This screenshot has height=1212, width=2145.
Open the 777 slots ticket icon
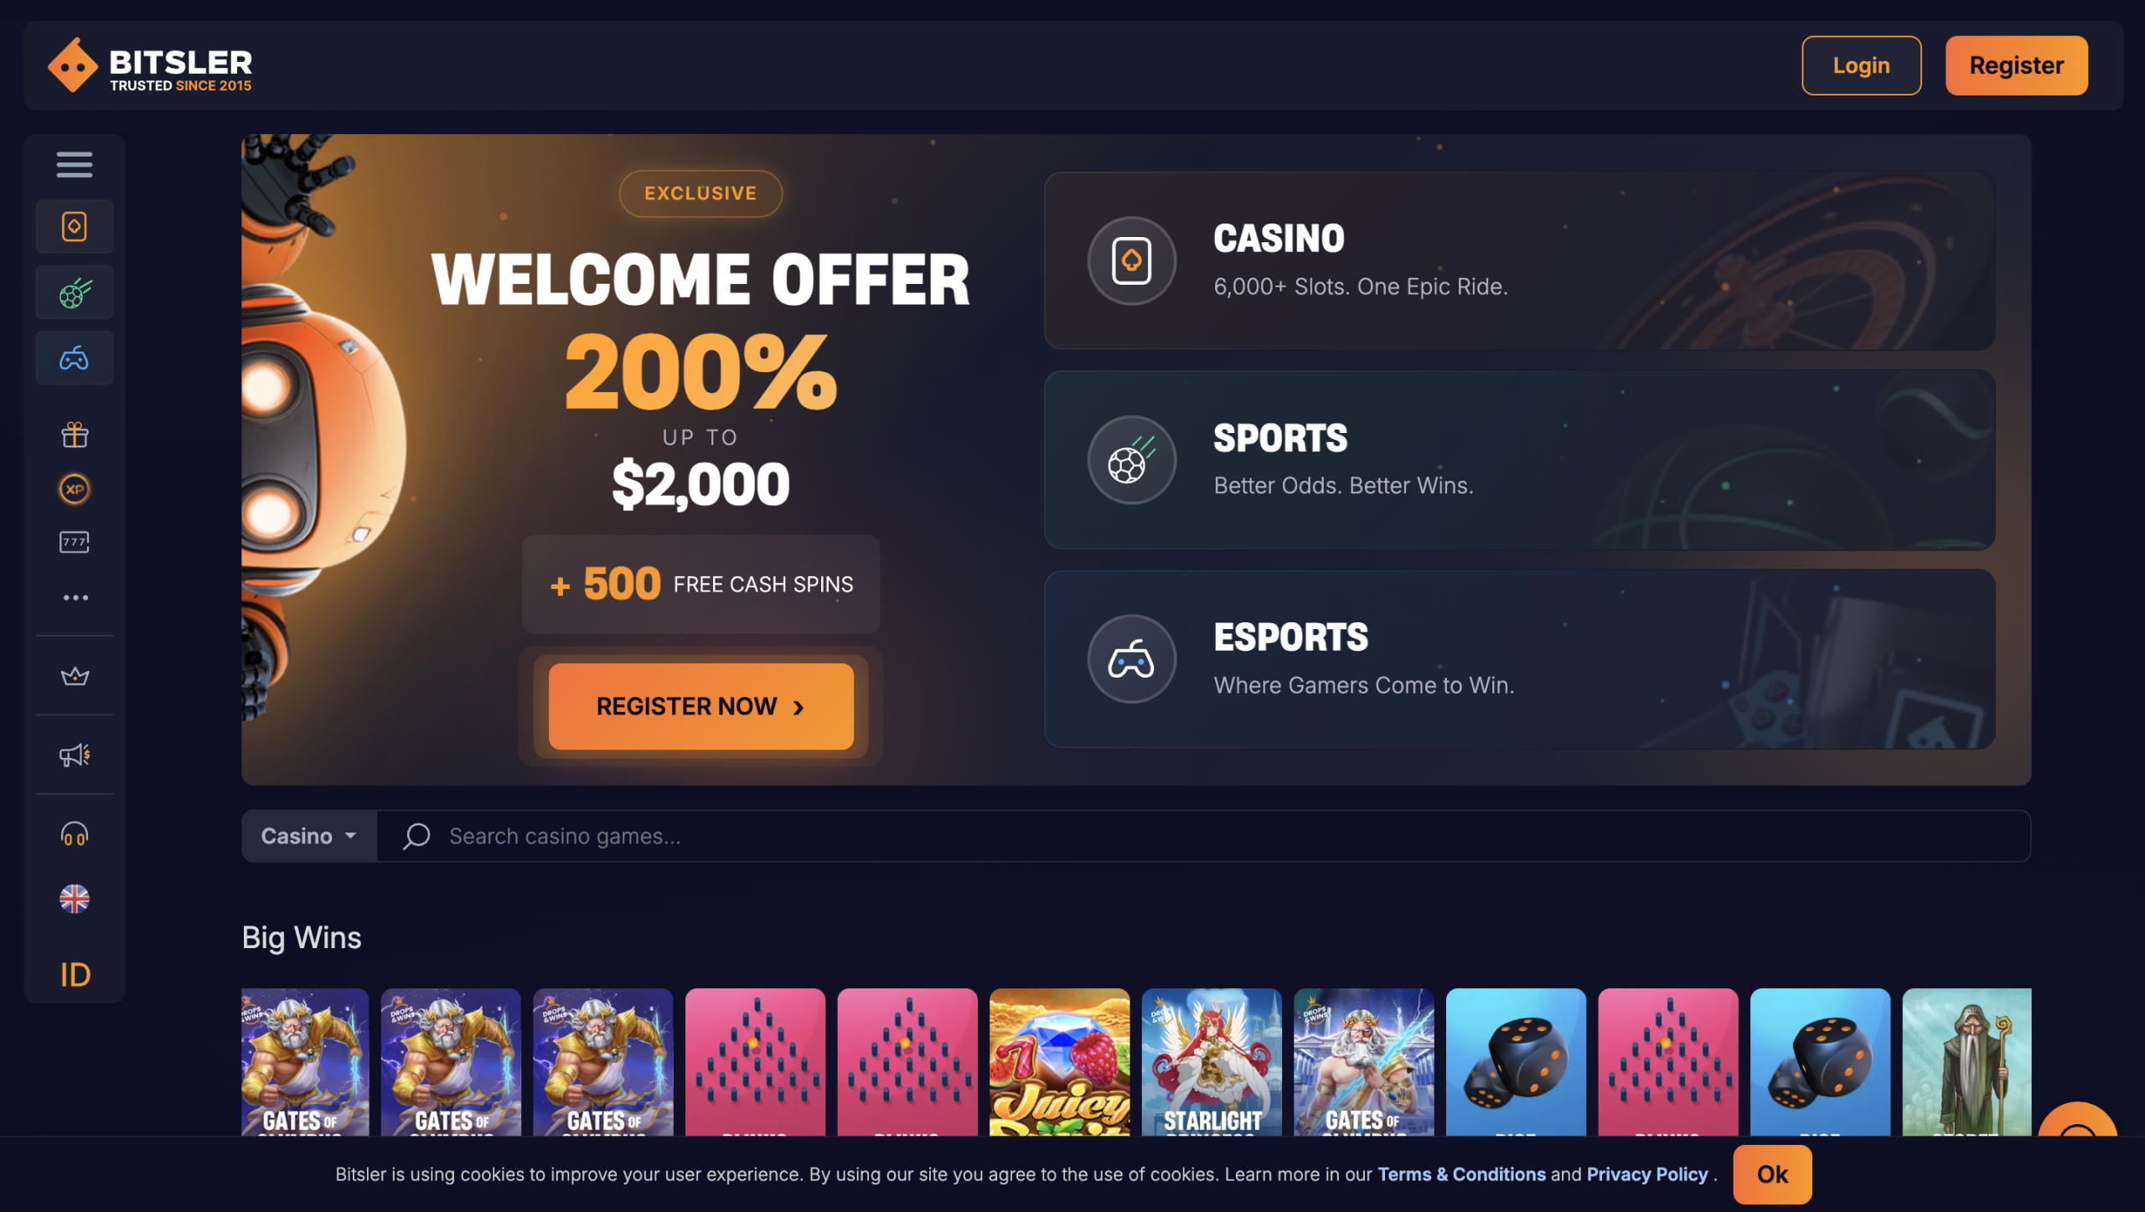75,543
